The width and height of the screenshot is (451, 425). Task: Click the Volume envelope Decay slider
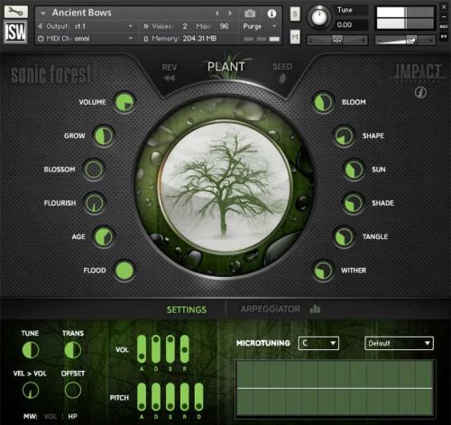coord(156,349)
